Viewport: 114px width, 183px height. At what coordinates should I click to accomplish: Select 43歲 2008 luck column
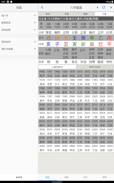coord(83,25)
